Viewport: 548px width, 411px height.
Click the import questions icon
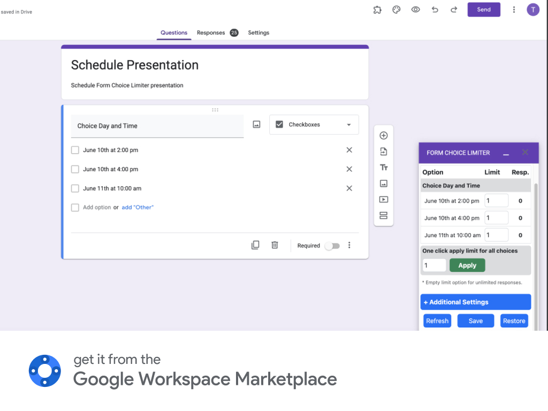pos(383,151)
